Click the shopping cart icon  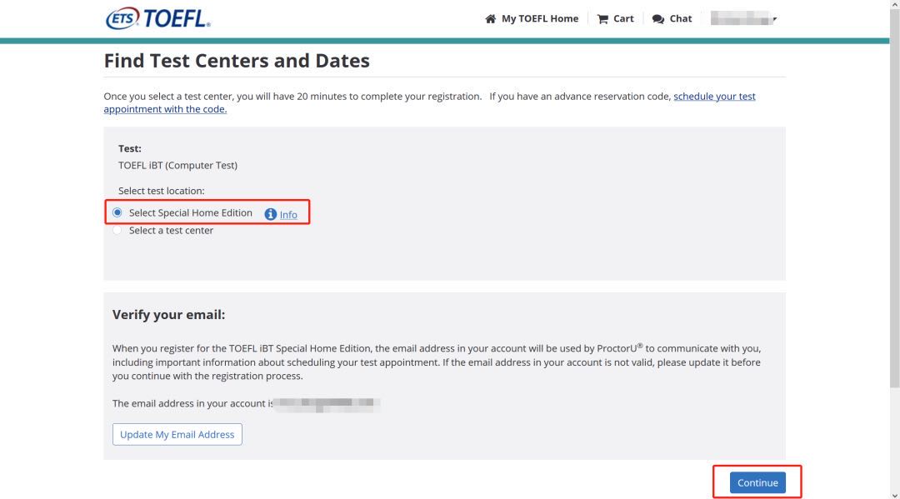coord(602,19)
